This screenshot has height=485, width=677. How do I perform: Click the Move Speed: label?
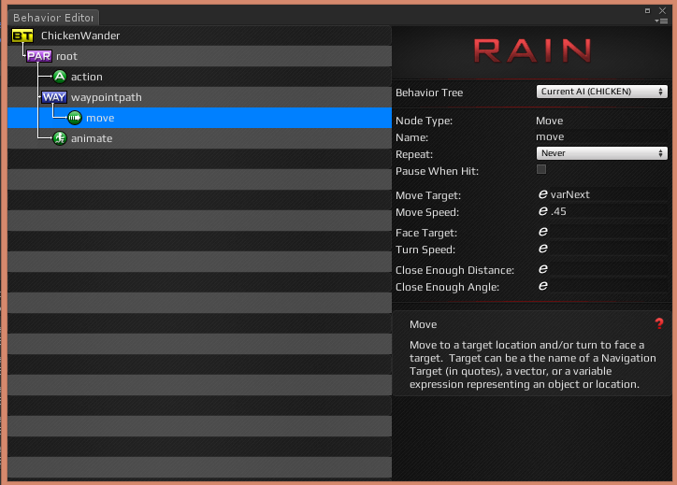[427, 212]
